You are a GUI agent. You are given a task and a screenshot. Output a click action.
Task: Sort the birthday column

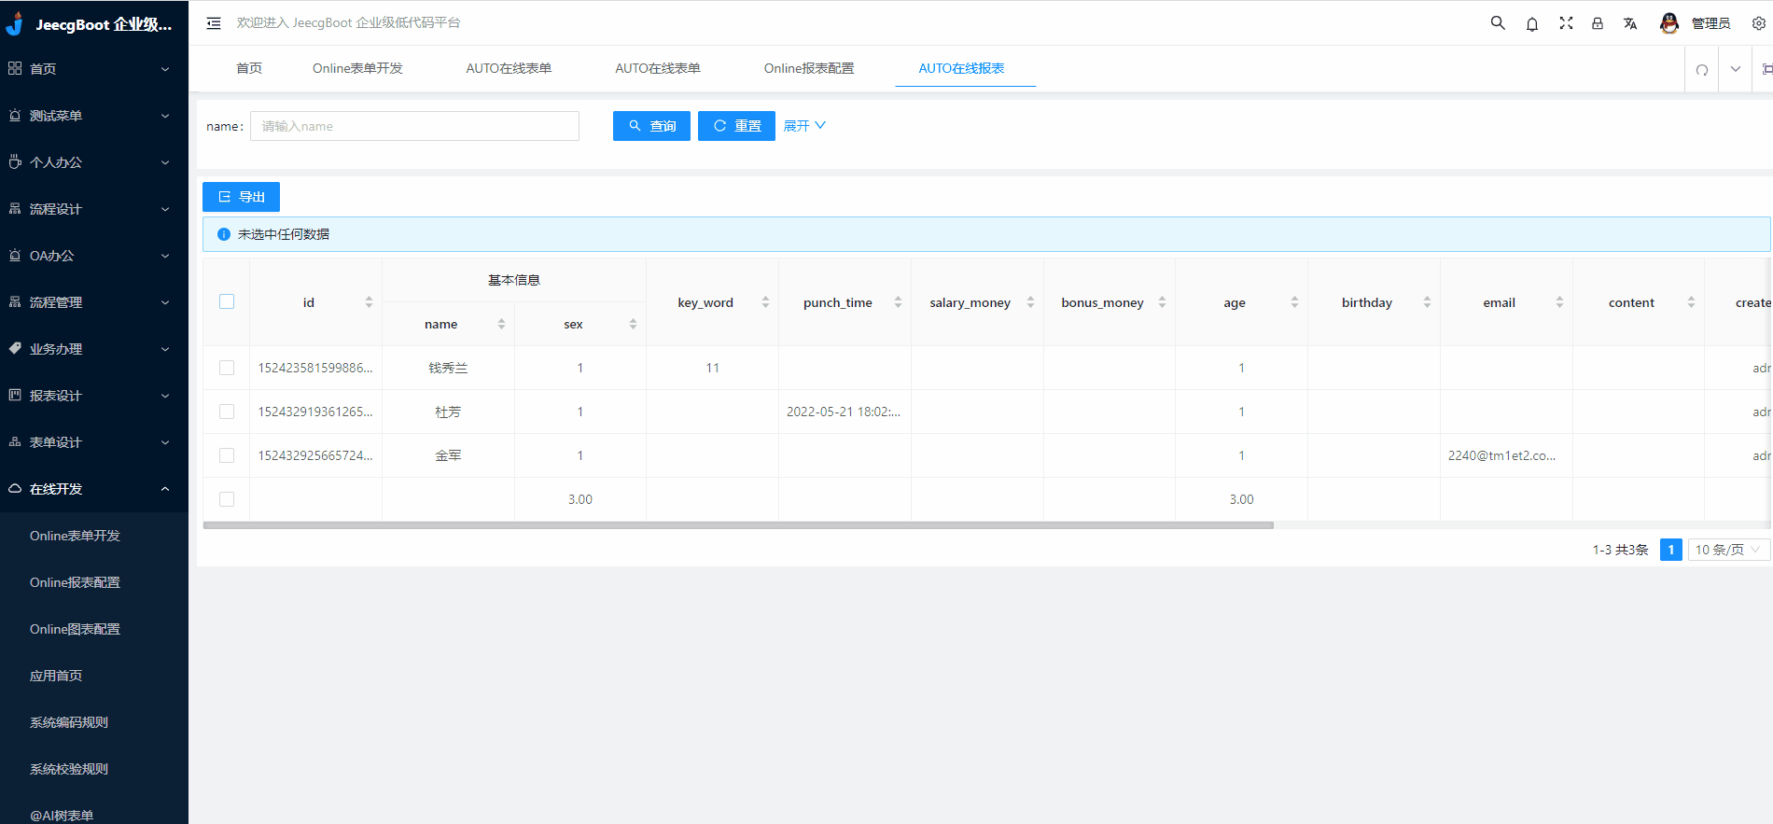[1427, 302]
